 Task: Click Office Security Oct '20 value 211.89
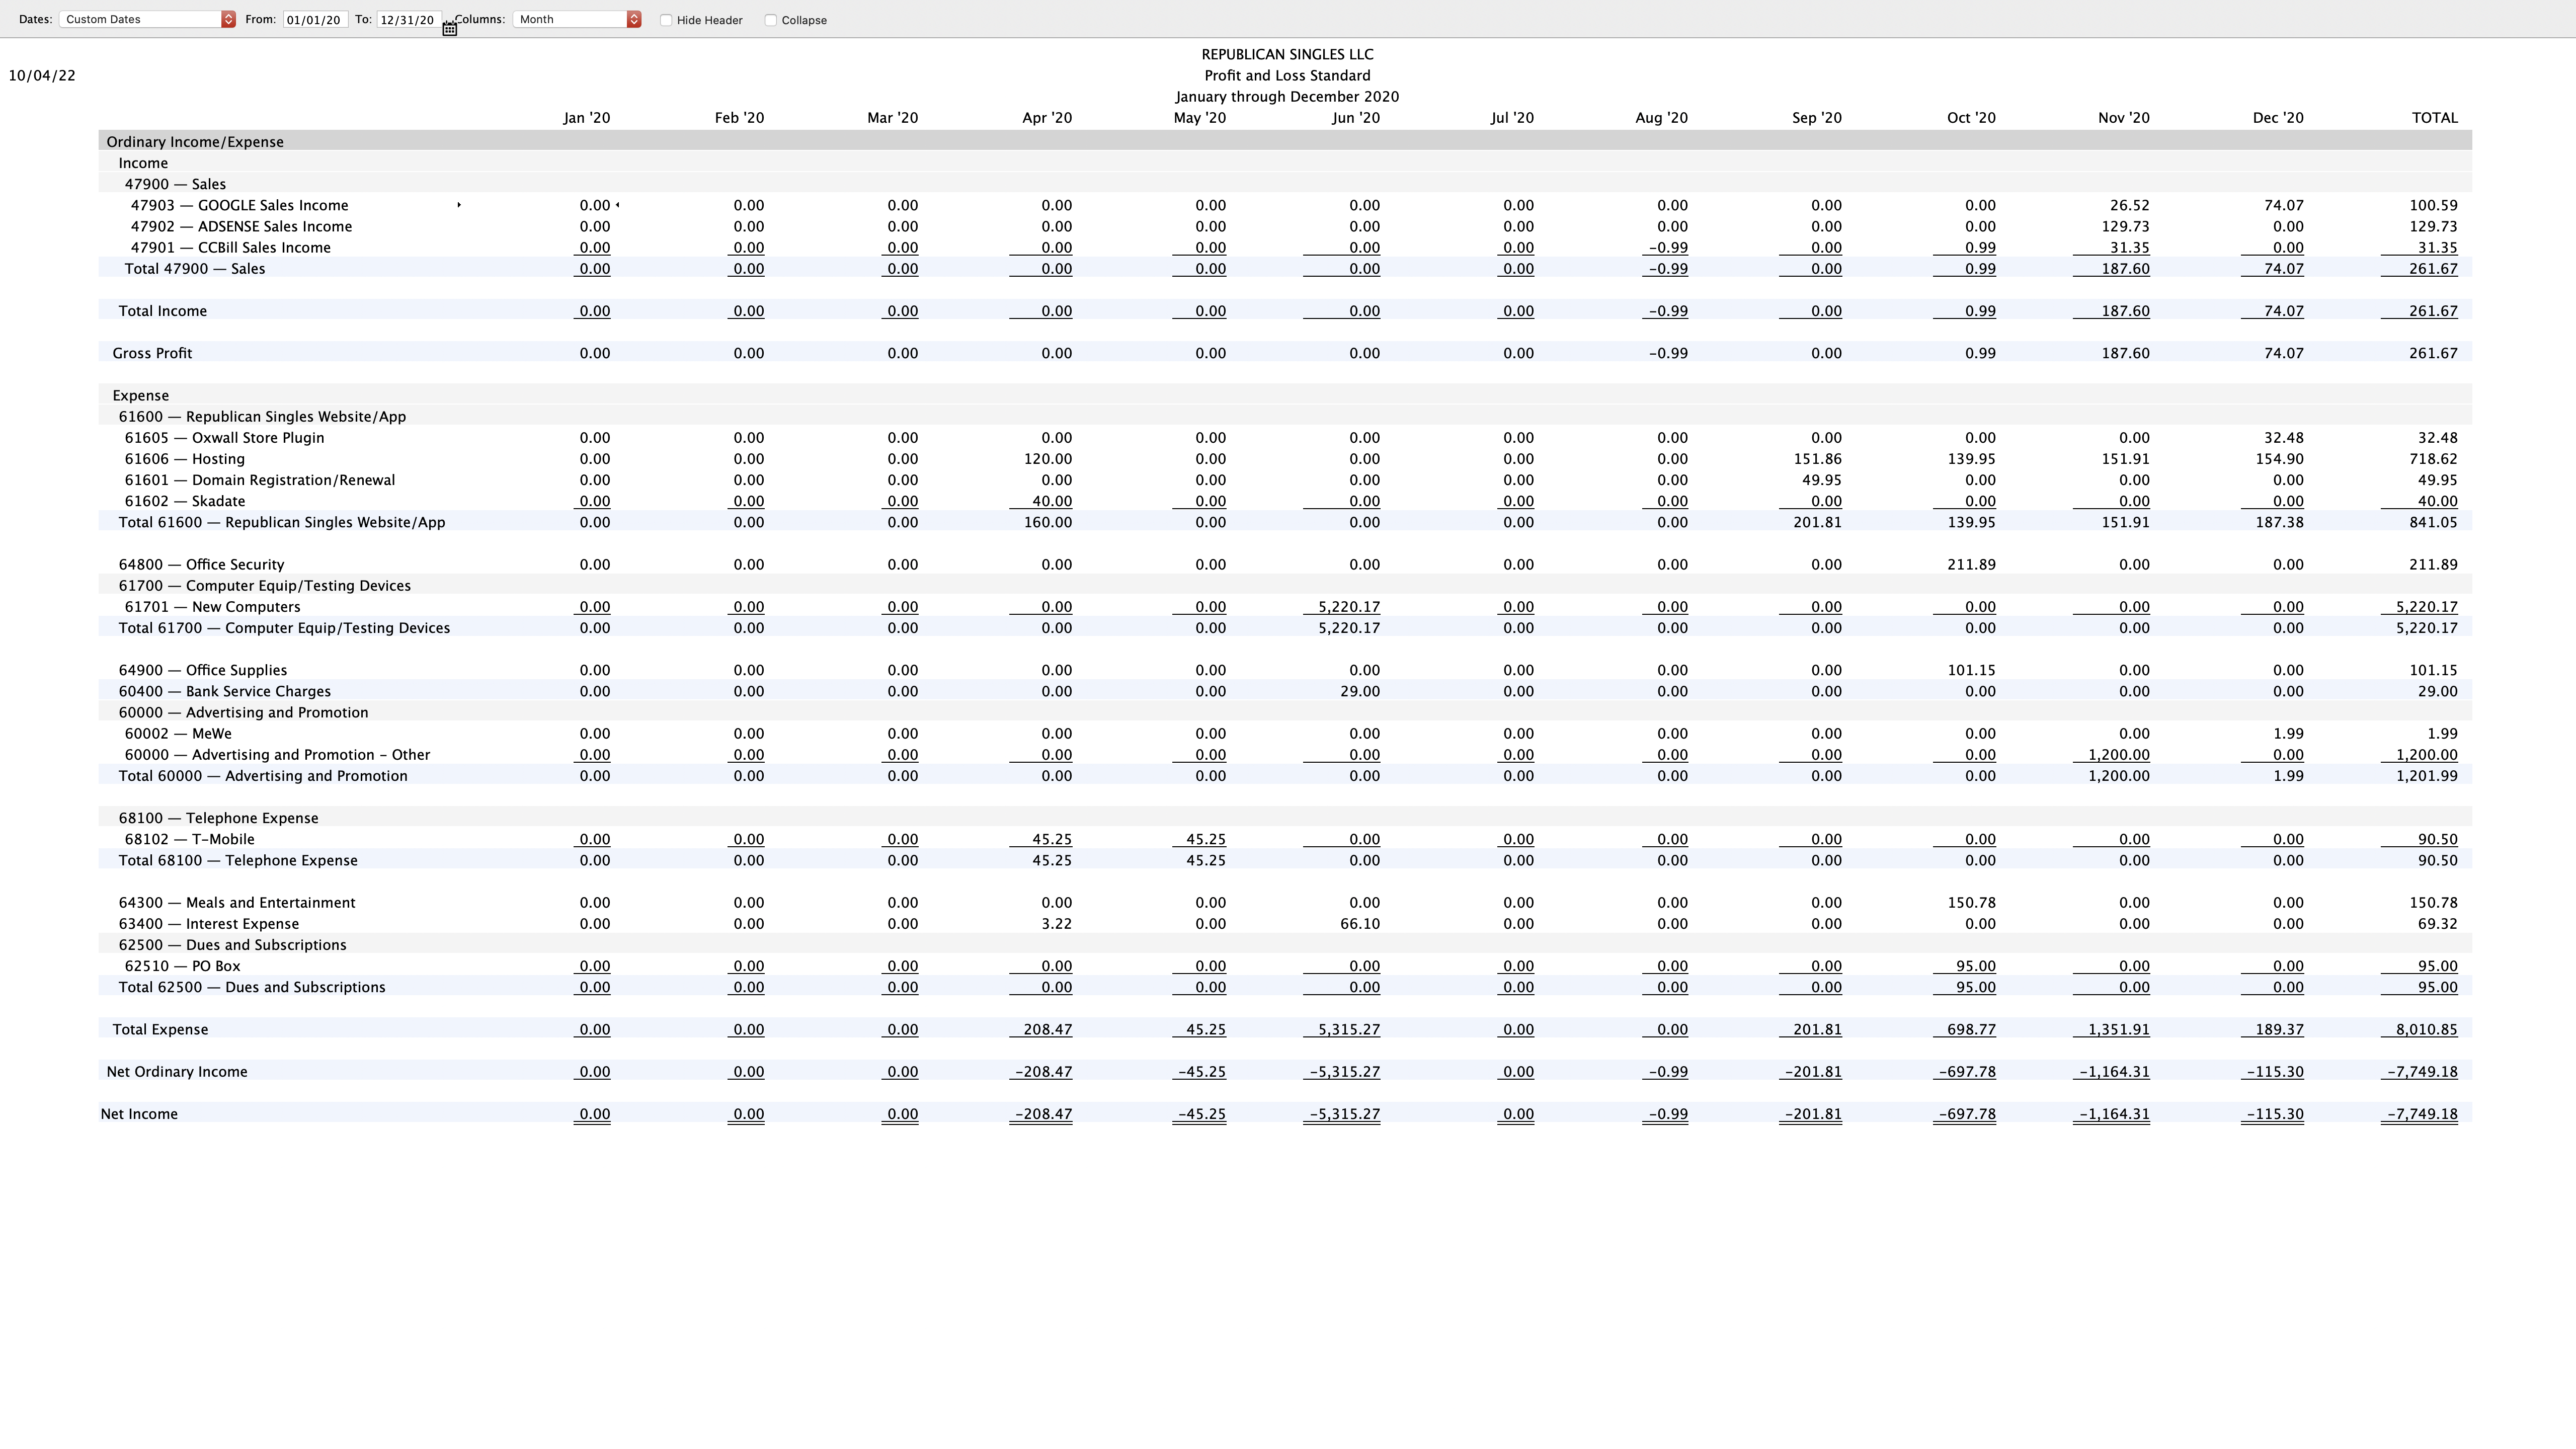(x=1971, y=564)
